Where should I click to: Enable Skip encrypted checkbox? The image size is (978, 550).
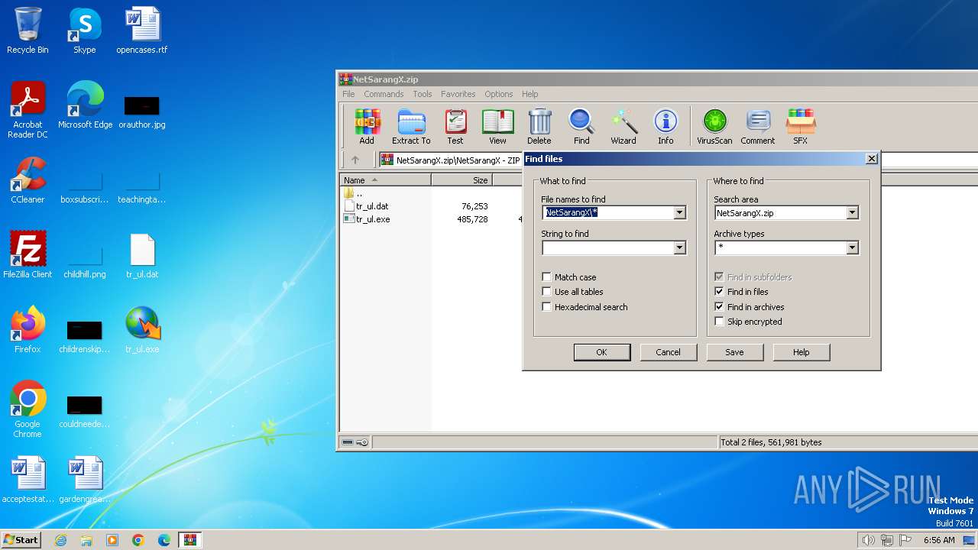[x=719, y=322]
